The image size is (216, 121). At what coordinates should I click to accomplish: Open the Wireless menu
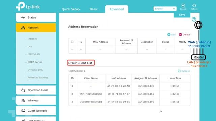point(36,100)
